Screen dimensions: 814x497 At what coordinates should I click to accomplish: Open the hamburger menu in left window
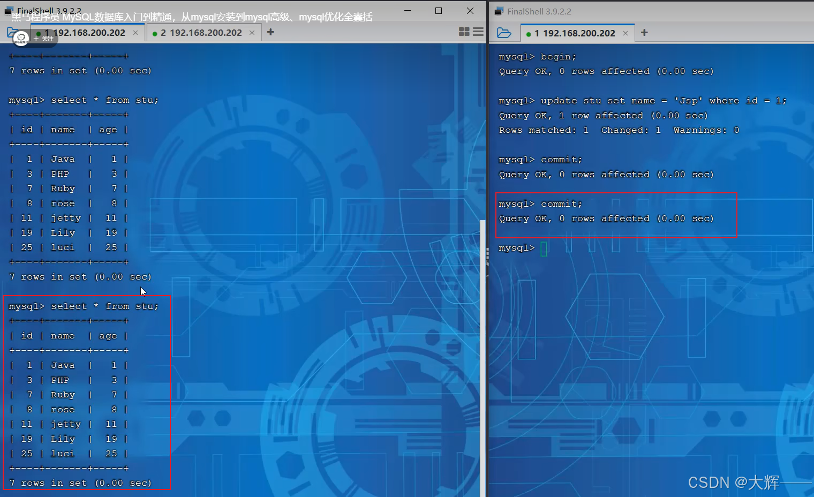pos(478,32)
